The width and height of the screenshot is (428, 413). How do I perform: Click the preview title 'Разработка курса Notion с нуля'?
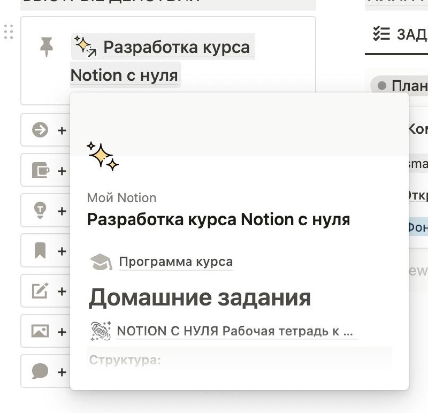(218, 219)
